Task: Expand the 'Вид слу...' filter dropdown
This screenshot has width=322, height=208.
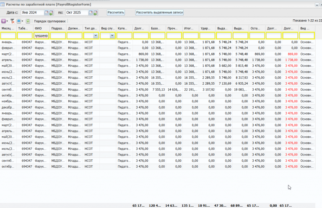Action: tap(112, 36)
